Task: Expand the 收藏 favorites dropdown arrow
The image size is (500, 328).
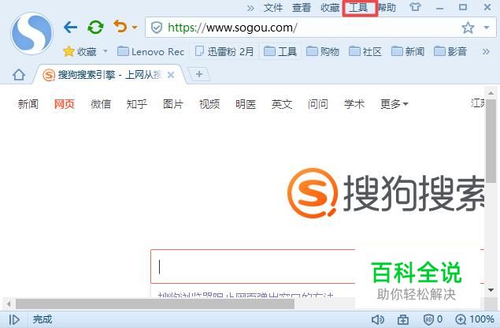Action: [x=106, y=51]
